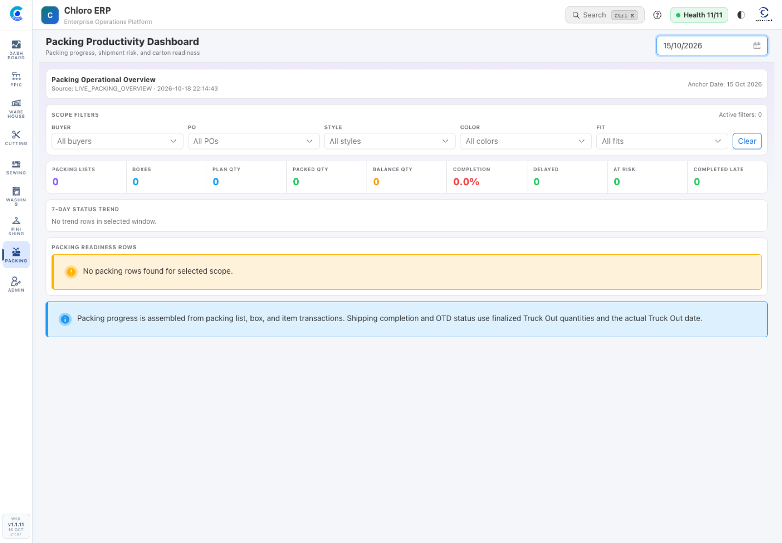The height and width of the screenshot is (543, 782).
Task: Click the At Risk metric card
Action: (x=647, y=177)
